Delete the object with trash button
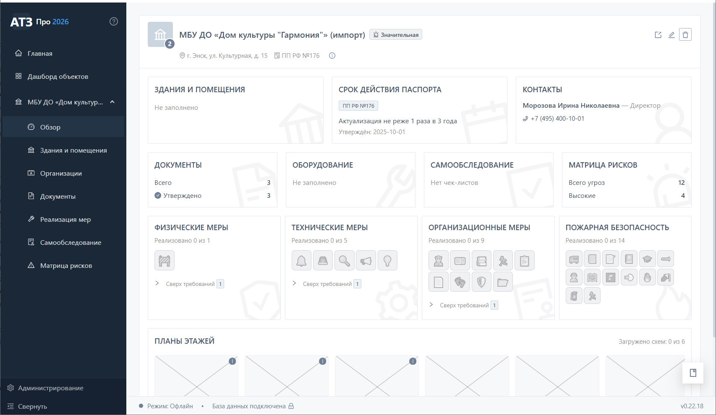 click(x=685, y=35)
